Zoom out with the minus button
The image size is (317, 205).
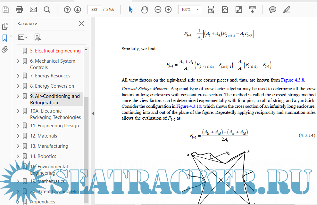pyautogui.click(x=158, y=10)
